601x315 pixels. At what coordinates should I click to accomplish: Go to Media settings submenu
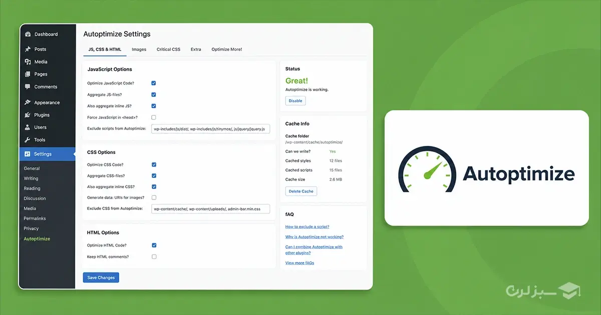[30, 208]
